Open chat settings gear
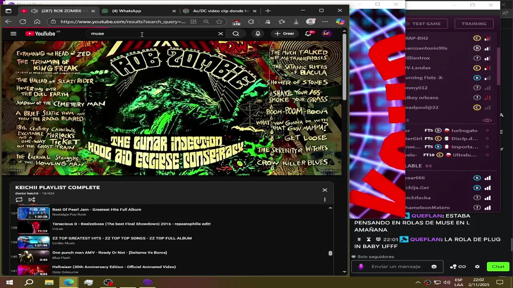513x288 pixels. pos(477,267)
